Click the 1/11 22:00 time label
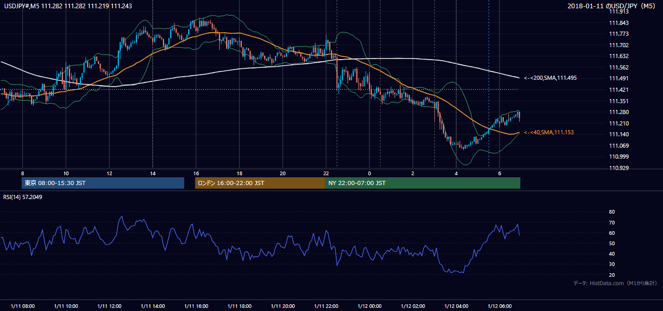Viewport: 663px width, 311px height. click(326, 306)
